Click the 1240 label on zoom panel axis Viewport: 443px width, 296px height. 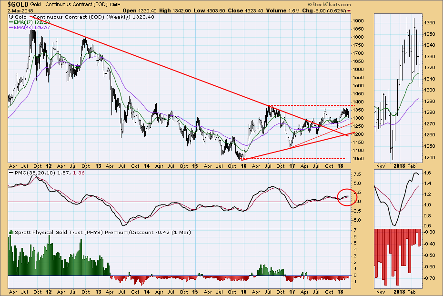pos(430,157)
